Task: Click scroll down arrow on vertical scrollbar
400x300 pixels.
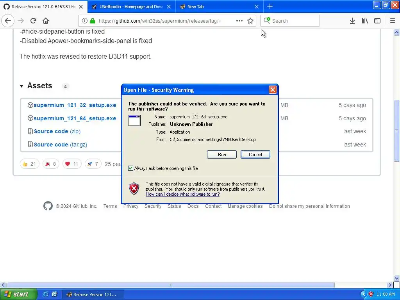Action: 396,278
